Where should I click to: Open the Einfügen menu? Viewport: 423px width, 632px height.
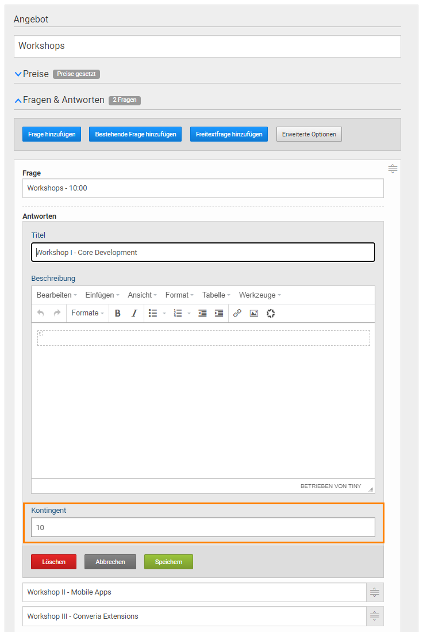102,295
